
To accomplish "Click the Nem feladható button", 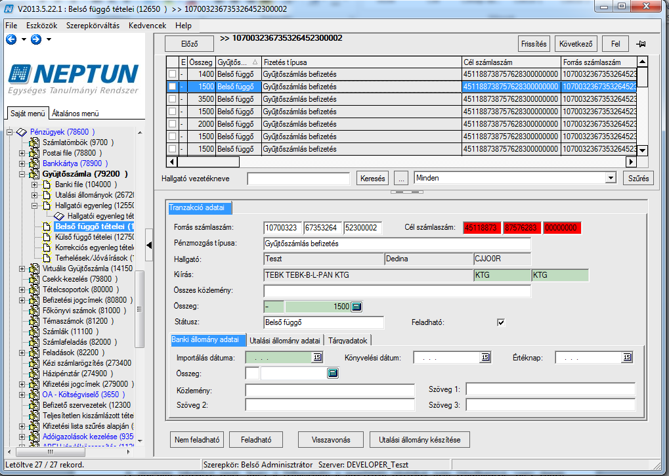I will pos(197,440).
